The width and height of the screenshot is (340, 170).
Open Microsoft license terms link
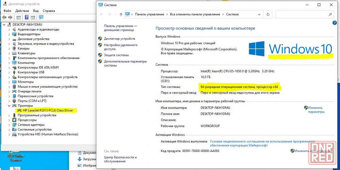(x=262, y=144)
